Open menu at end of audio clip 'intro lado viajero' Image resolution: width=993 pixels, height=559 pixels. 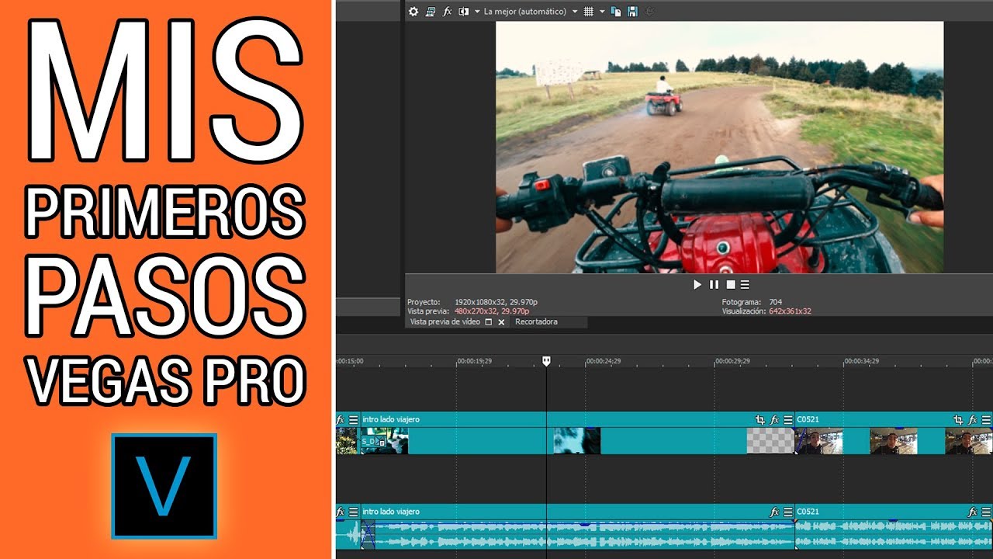pos(787,512)
